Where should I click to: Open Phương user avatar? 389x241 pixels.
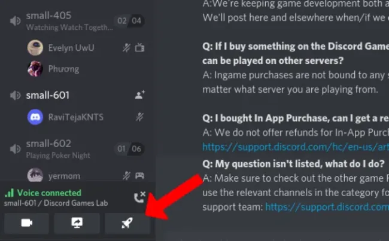click(35, 69)
